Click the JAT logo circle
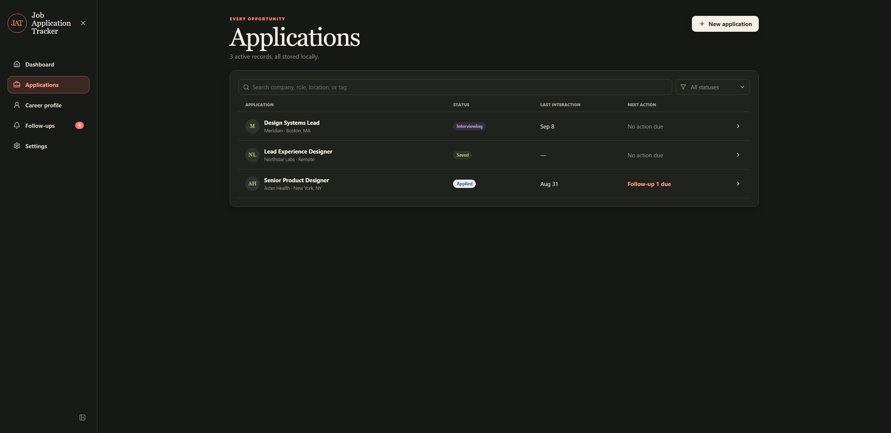The image size is (891, 433). point(17,23)
